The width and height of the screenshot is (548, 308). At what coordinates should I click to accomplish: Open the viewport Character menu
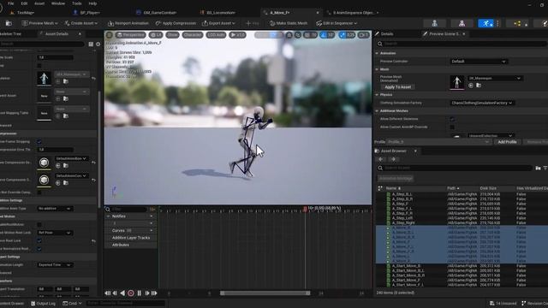pos(192,35)
